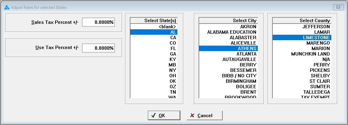Pick PERRY in the county list
The image size is (348, 125).
tap(302, 65)
